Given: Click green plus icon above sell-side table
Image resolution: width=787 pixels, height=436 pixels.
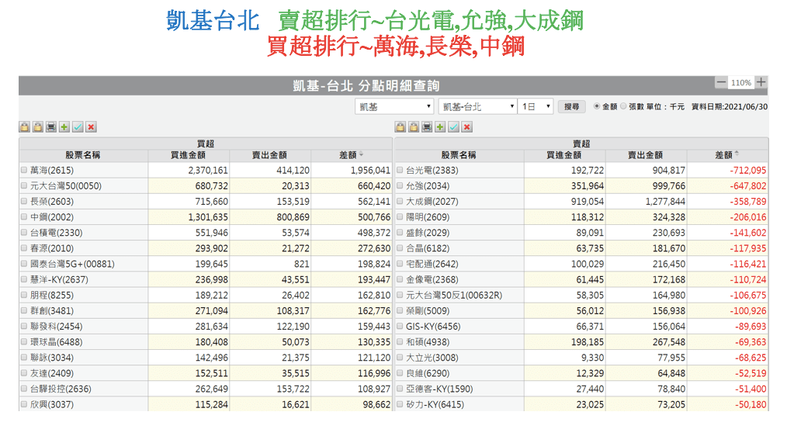Looking at the screenshot, I should pos(440,127).
